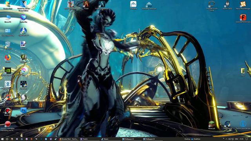Select the Skyrim SKSE desktop shortcut
The image size is (251, 141).
pyautogui.click(x=227, y=5)
